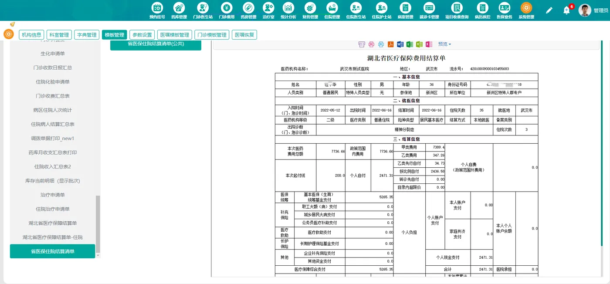Open the 统计分析 statistics analysis module
This screenshot has width=610, height=284.
tap(289, 10)
